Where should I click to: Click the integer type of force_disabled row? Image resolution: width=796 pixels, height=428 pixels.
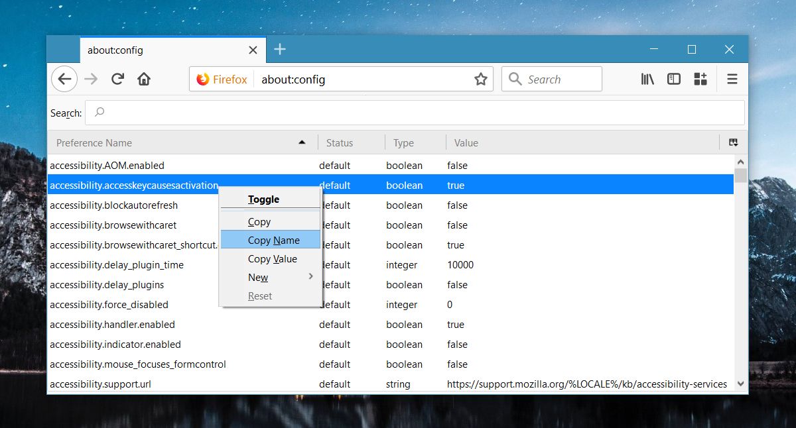[402, 305]
